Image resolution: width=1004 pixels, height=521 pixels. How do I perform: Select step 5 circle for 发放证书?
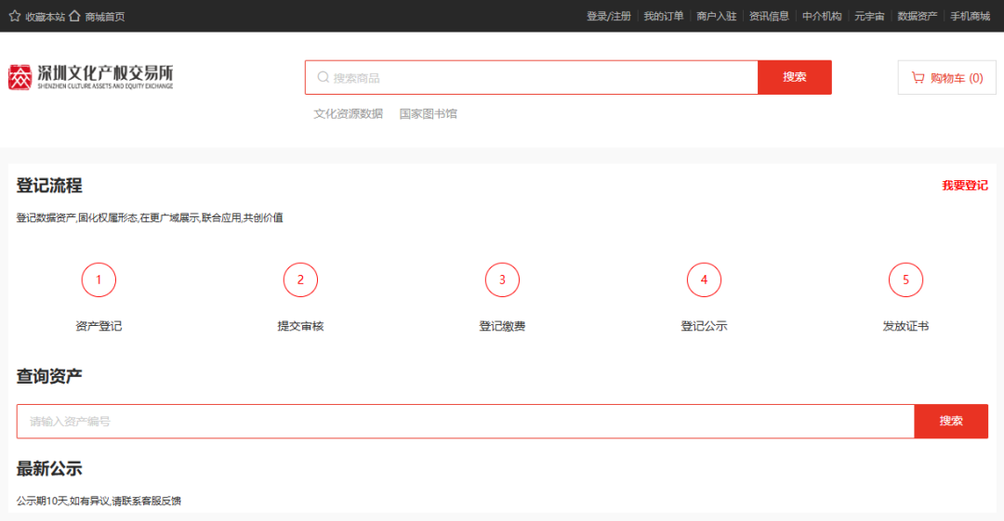[x=905, y=280]
